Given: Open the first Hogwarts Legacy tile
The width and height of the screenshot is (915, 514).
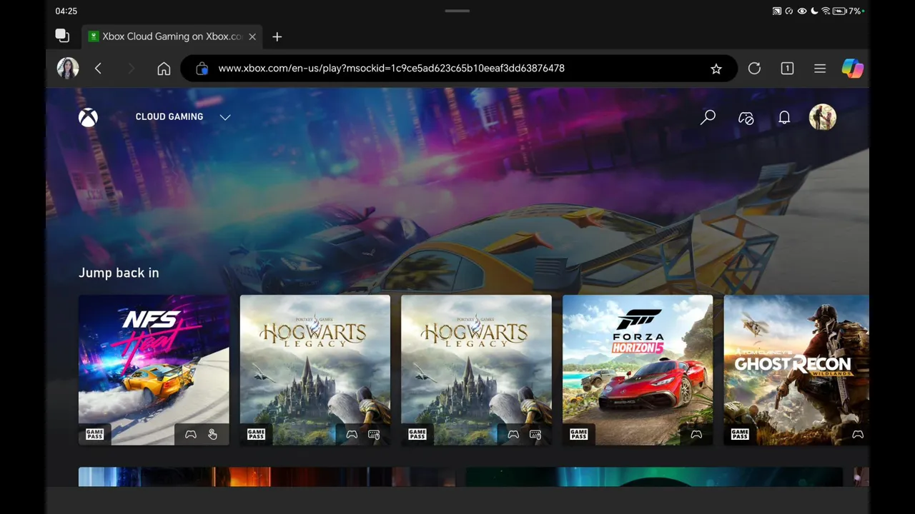Looking at the screenshot, I should pos(315,370).
